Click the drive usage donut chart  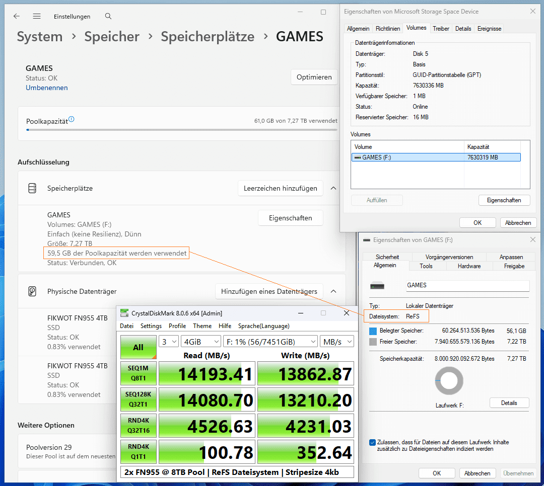tap(449, 381)
